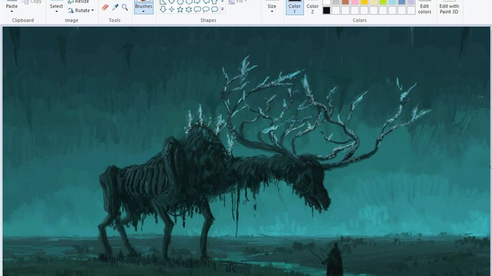Viewport: 492px width, 276px height.
Task: Pick the blue-gray color swatch
Action: (x=402, y=2)
